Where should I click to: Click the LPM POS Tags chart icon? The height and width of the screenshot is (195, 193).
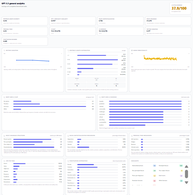tap(4, 161)
